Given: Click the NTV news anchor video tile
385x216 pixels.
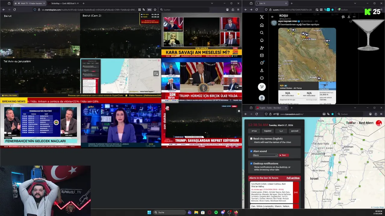Looking at the screenshot, I should pos(121,125).
